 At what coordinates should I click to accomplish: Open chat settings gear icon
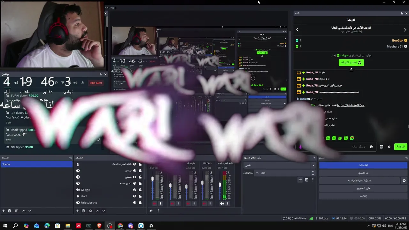[389, 147]
